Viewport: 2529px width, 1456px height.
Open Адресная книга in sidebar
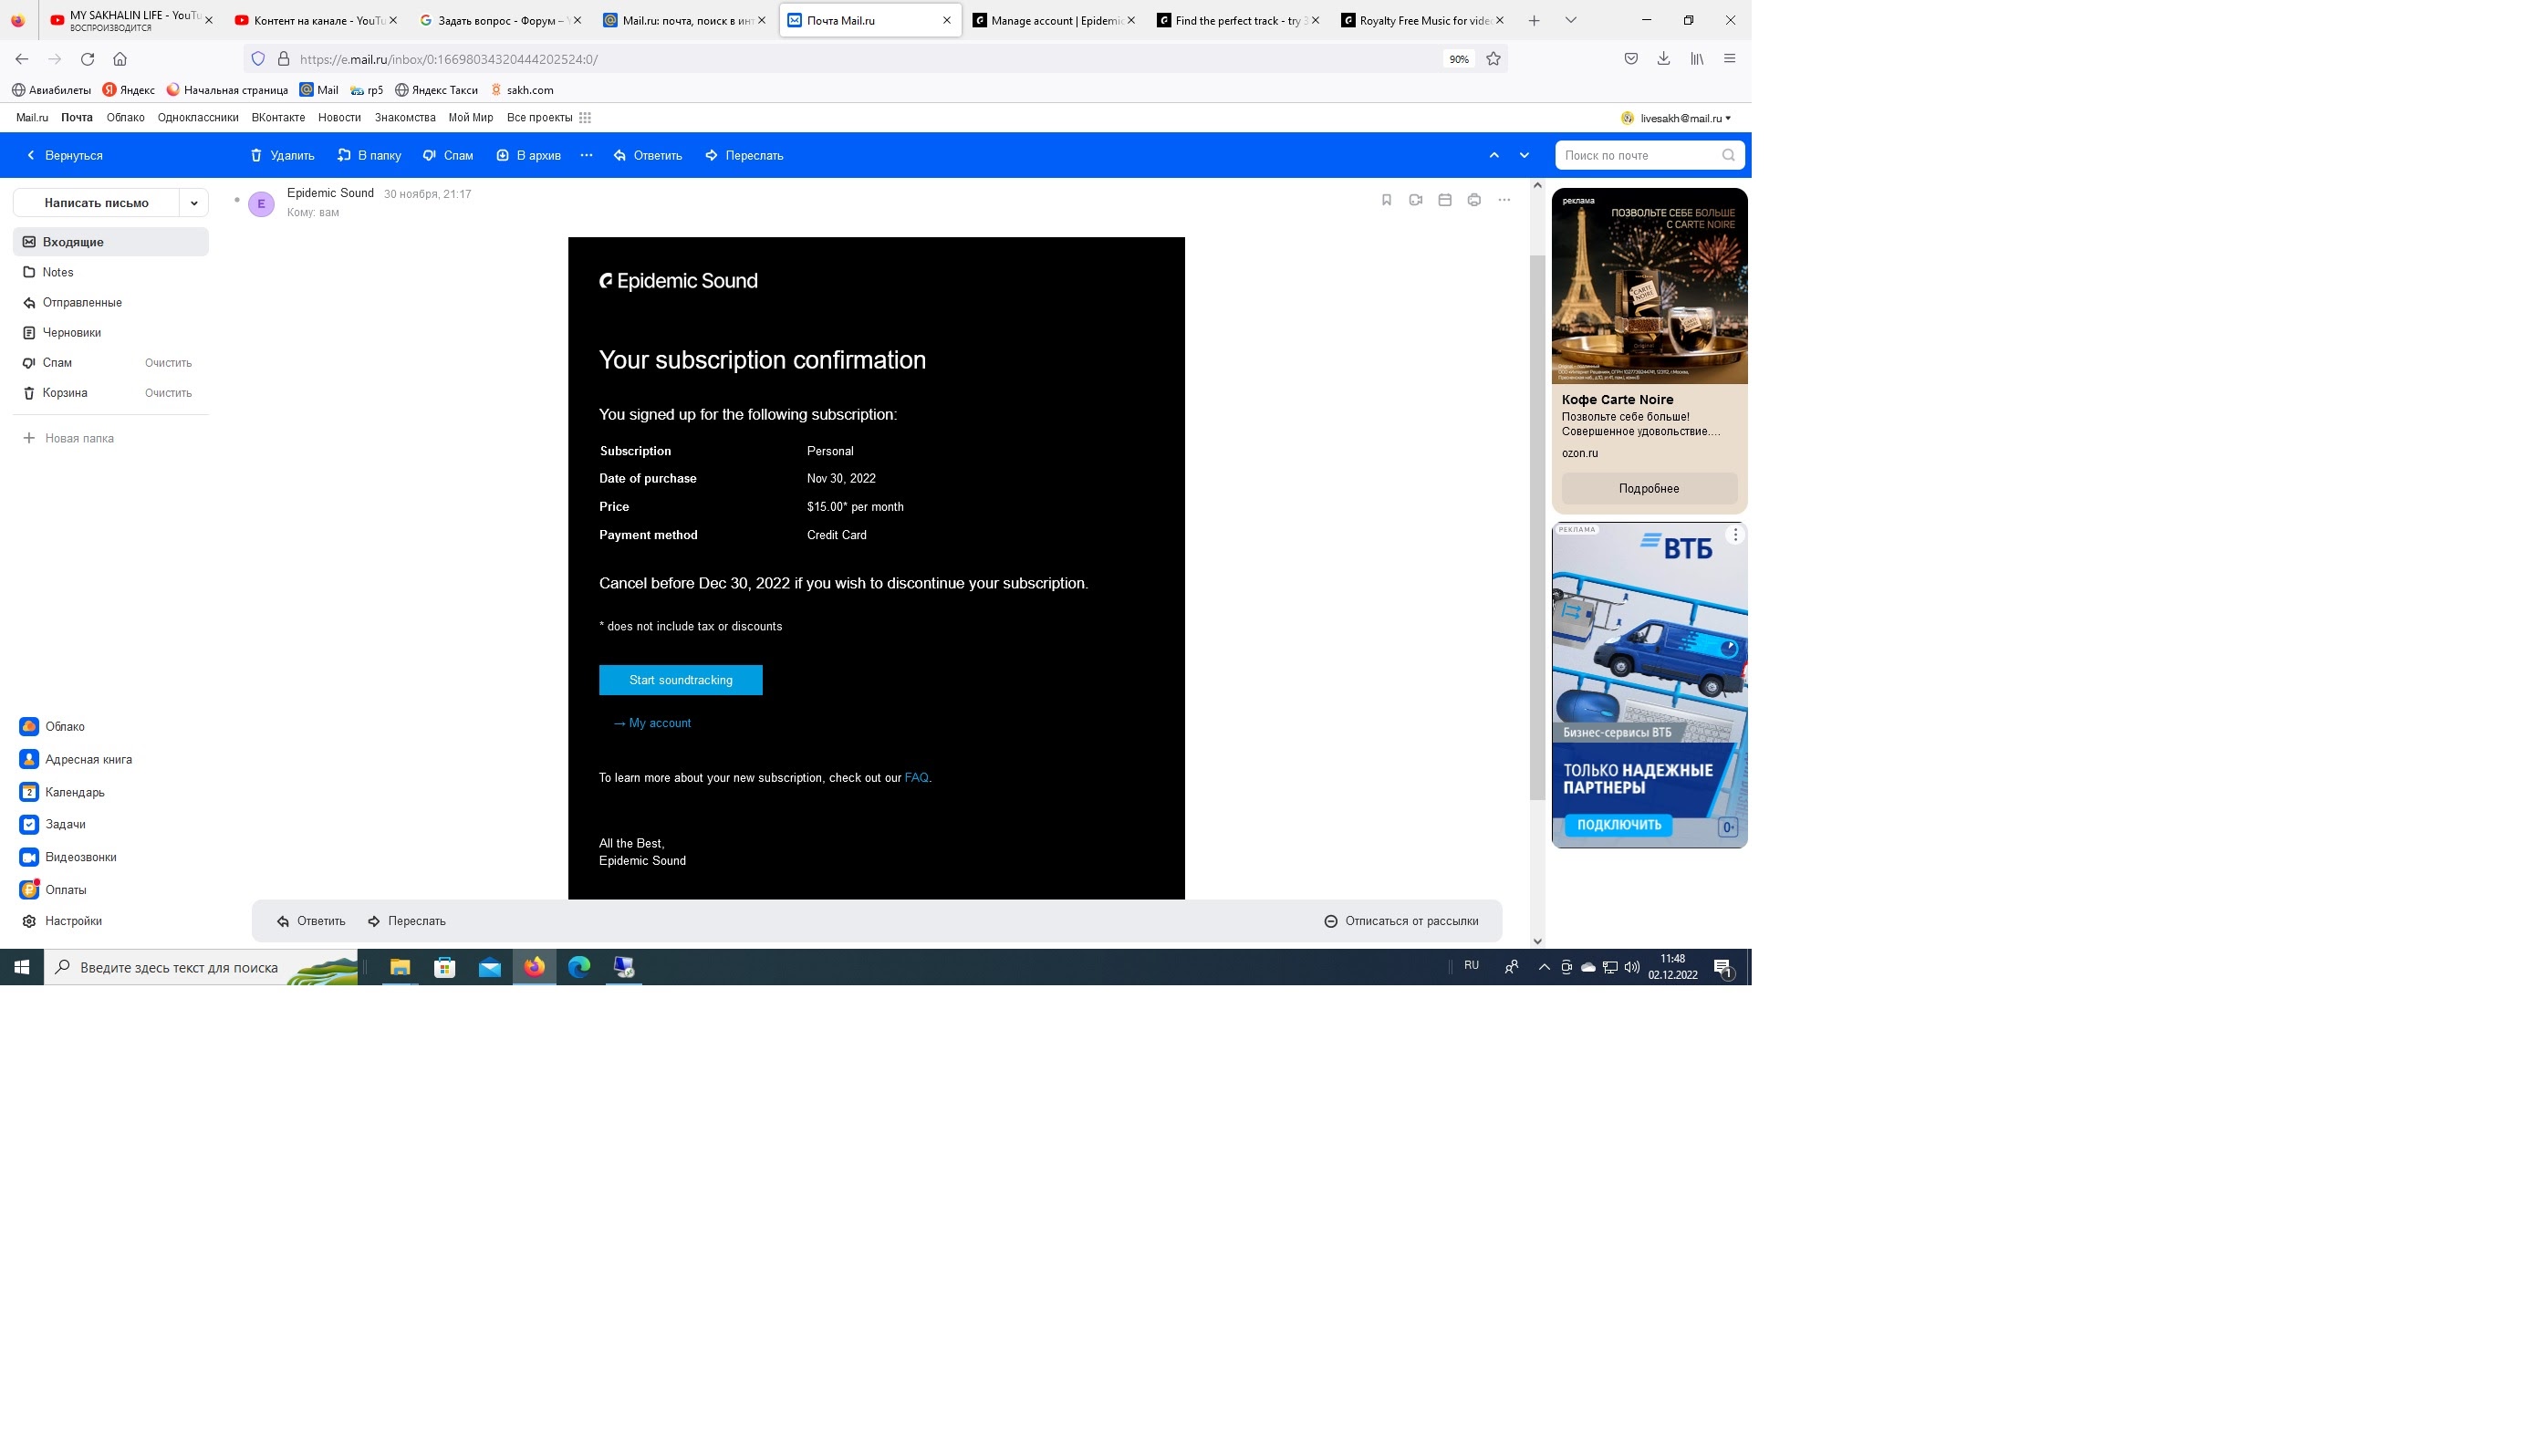(76, 759)
